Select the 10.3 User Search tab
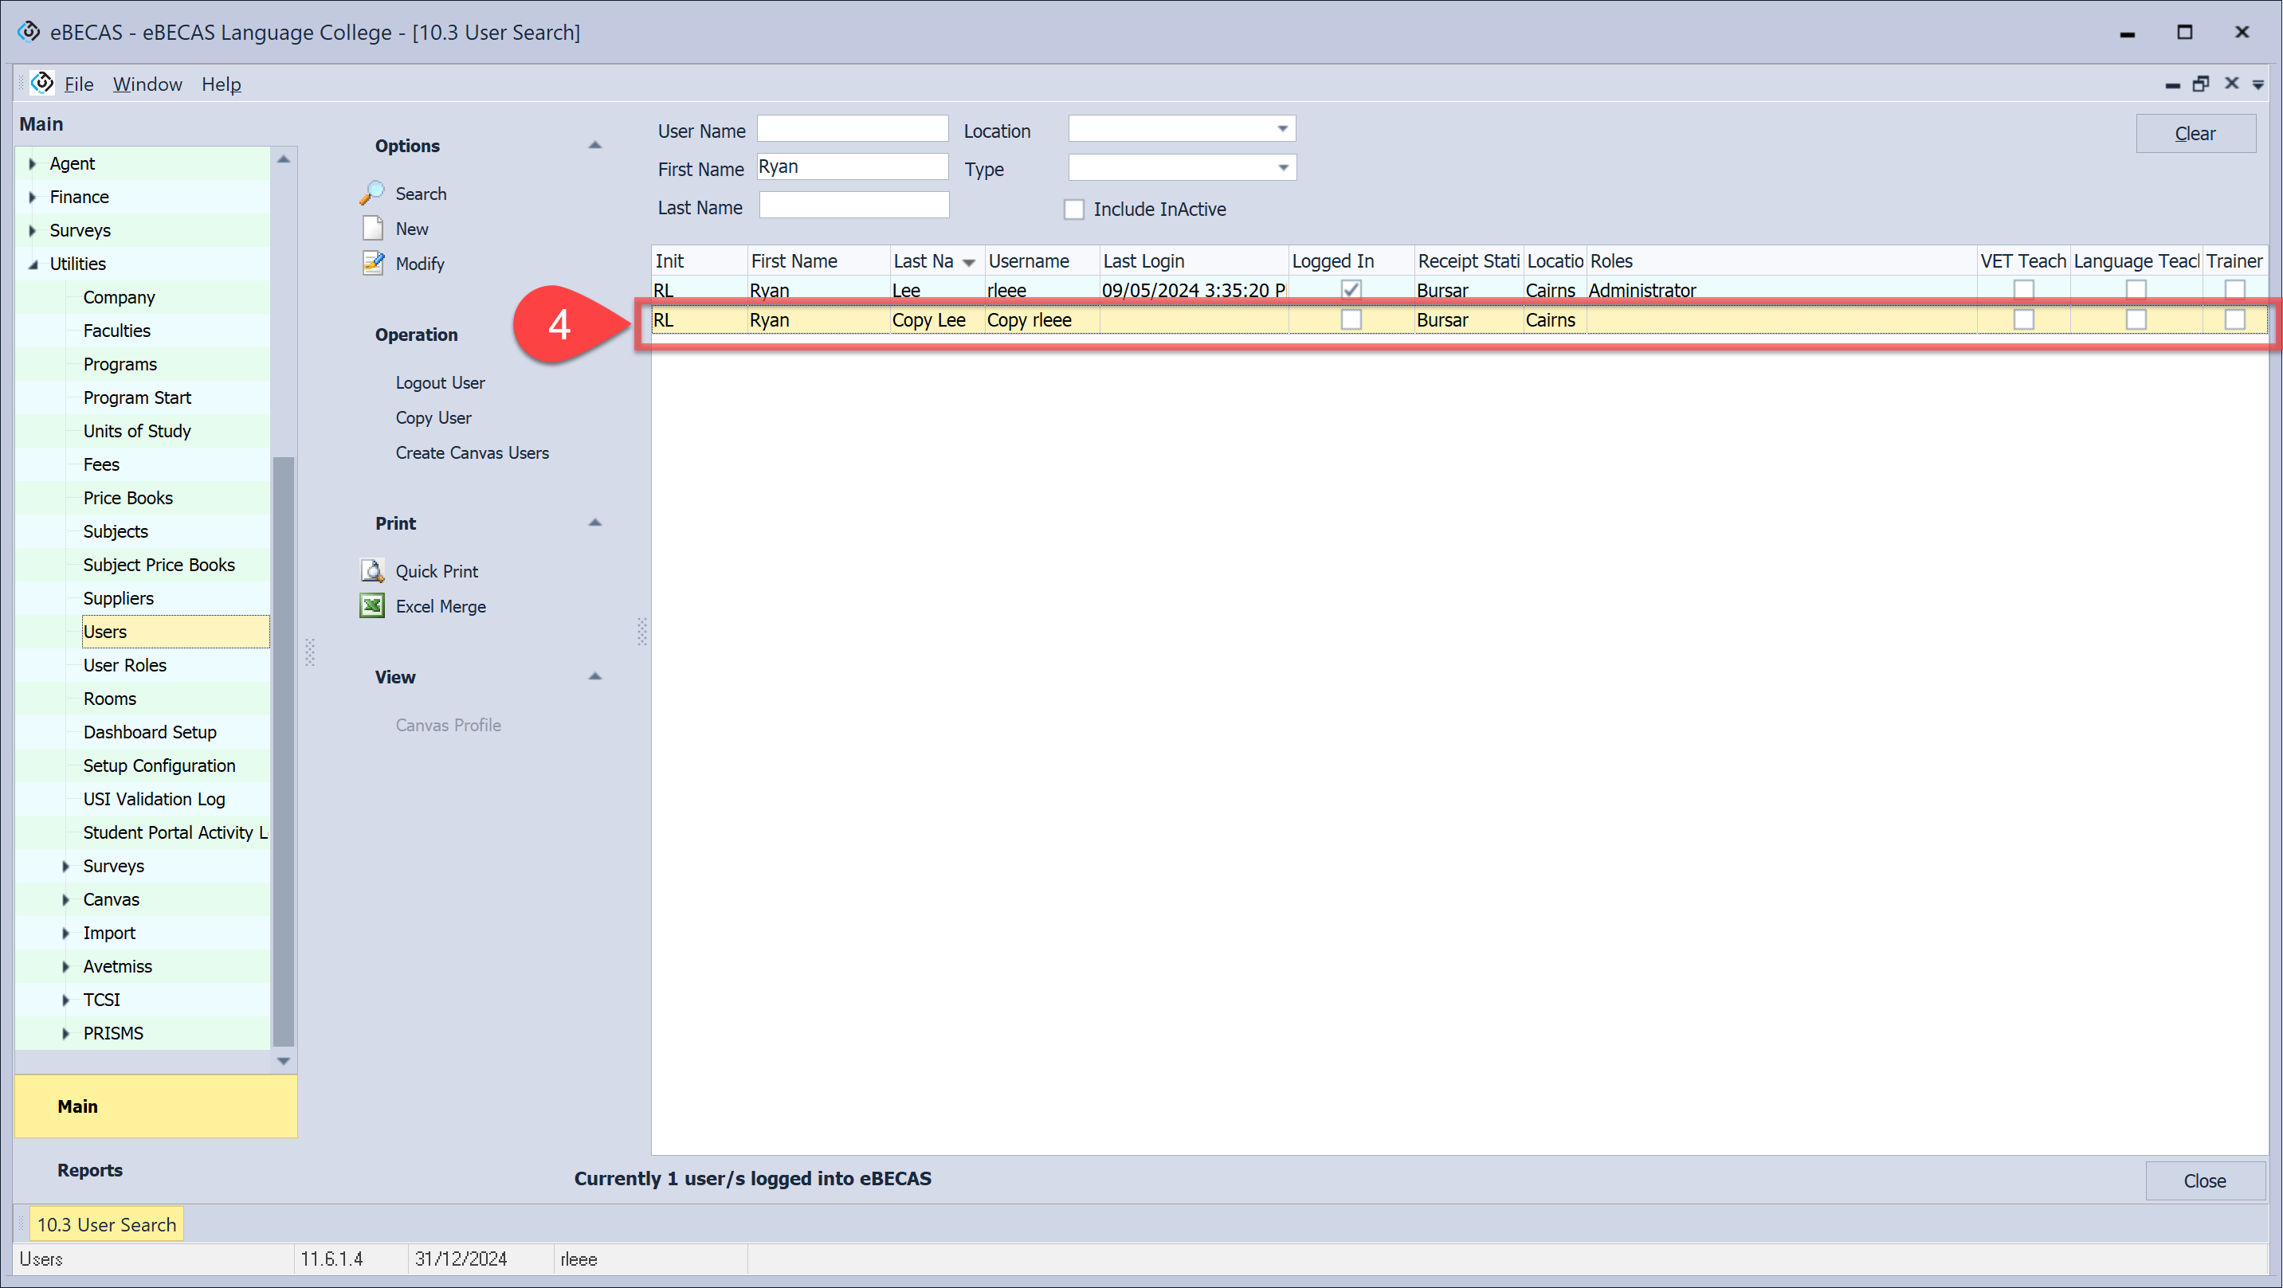 (106, 1224)
